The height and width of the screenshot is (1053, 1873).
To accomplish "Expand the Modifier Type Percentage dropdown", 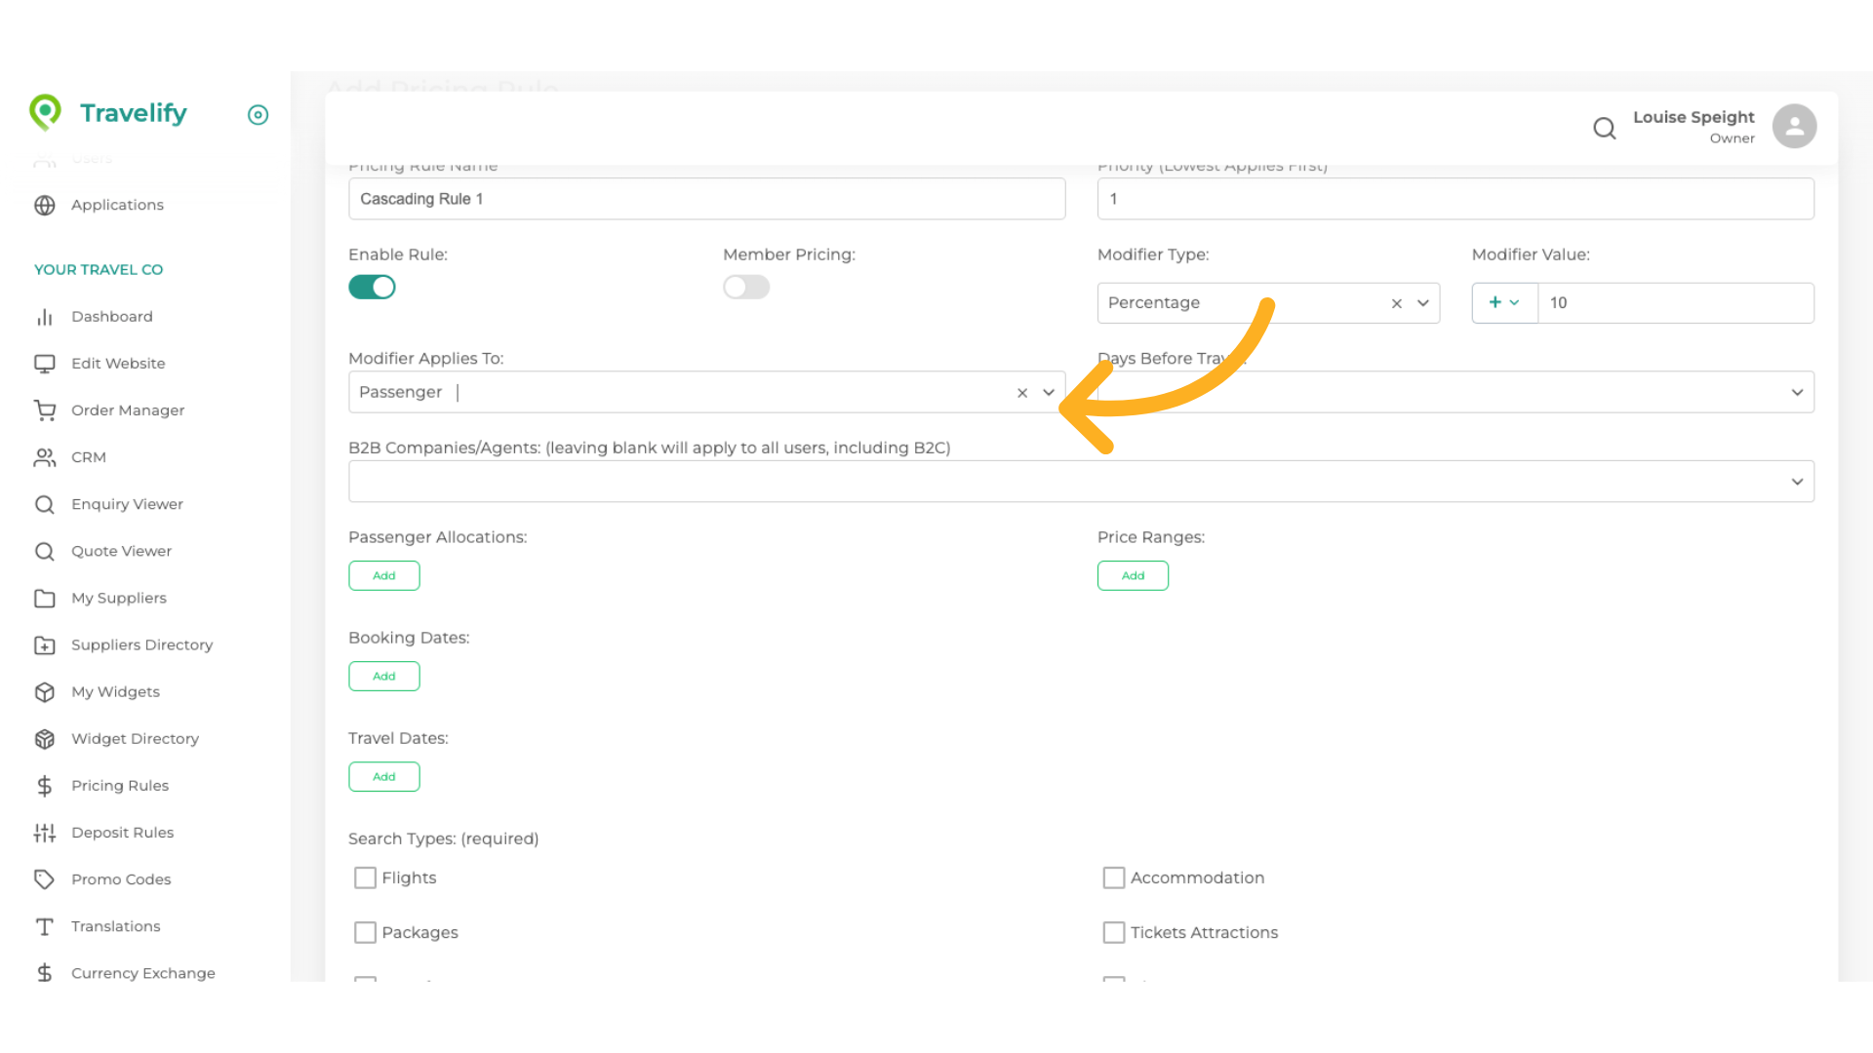I will tap(1423, 303).
